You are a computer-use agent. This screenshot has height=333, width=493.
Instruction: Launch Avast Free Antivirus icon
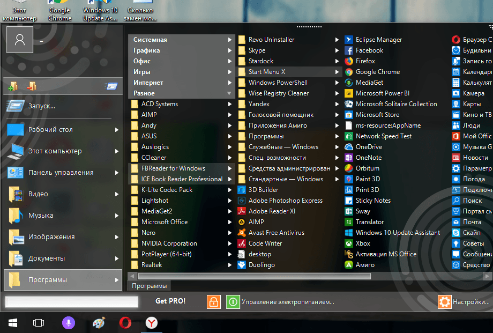coord(242,233)
